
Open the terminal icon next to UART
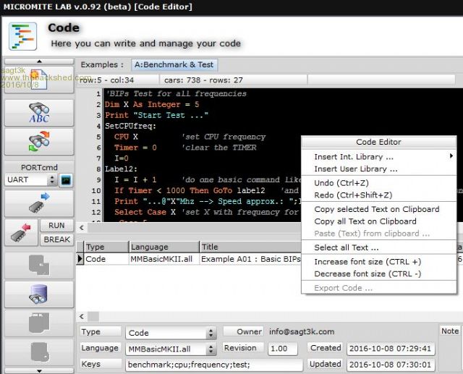[65, 179]
